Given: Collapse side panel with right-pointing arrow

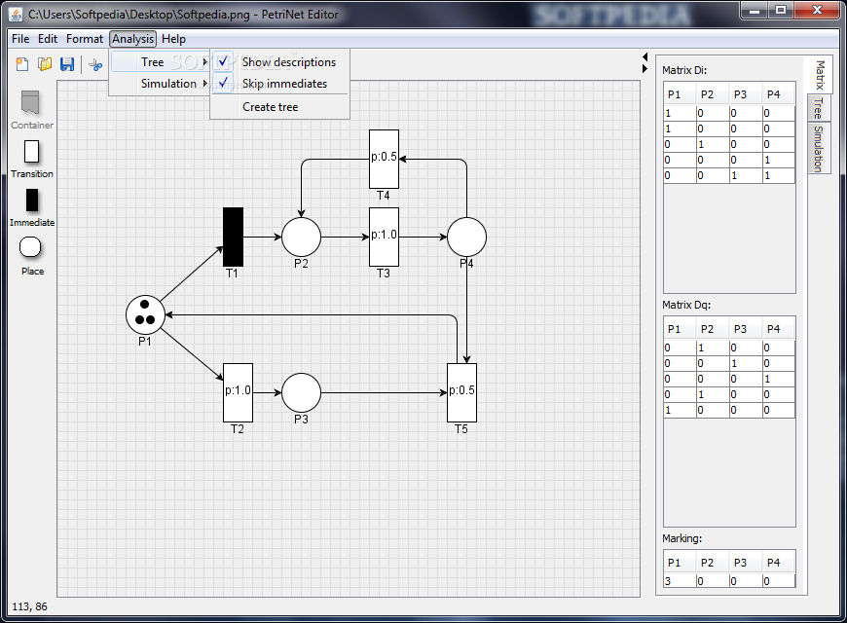Looking at the screenshot, I should tap(644, 68).
